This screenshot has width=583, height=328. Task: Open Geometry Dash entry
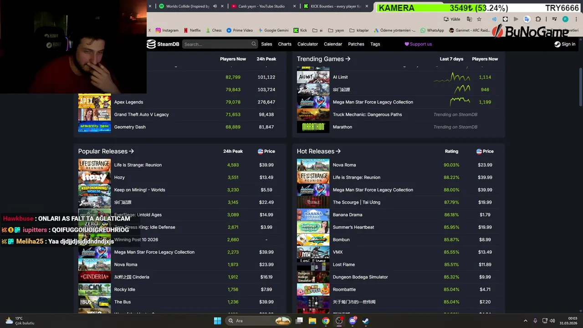point(130,127)
